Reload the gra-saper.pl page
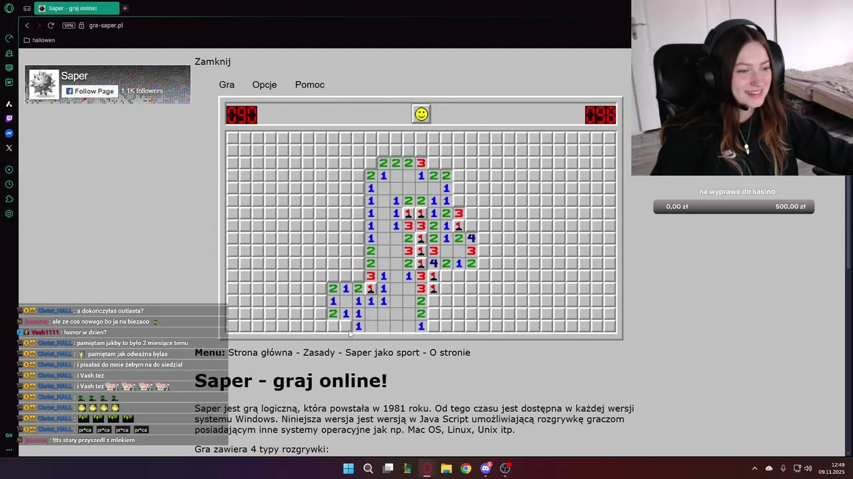Screen dimensions: 853x479 [51, 25]
